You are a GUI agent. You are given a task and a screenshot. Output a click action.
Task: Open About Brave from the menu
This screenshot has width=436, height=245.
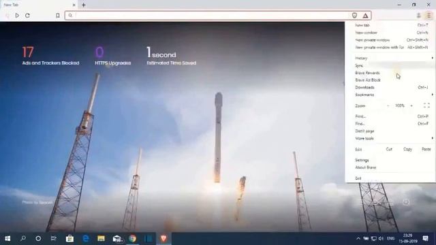tap(390, 167)
